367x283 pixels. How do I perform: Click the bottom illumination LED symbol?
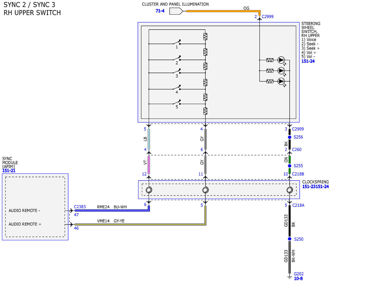click(281, 82)
